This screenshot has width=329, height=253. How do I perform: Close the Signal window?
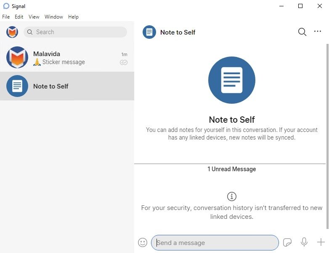(x=320, y=6)
